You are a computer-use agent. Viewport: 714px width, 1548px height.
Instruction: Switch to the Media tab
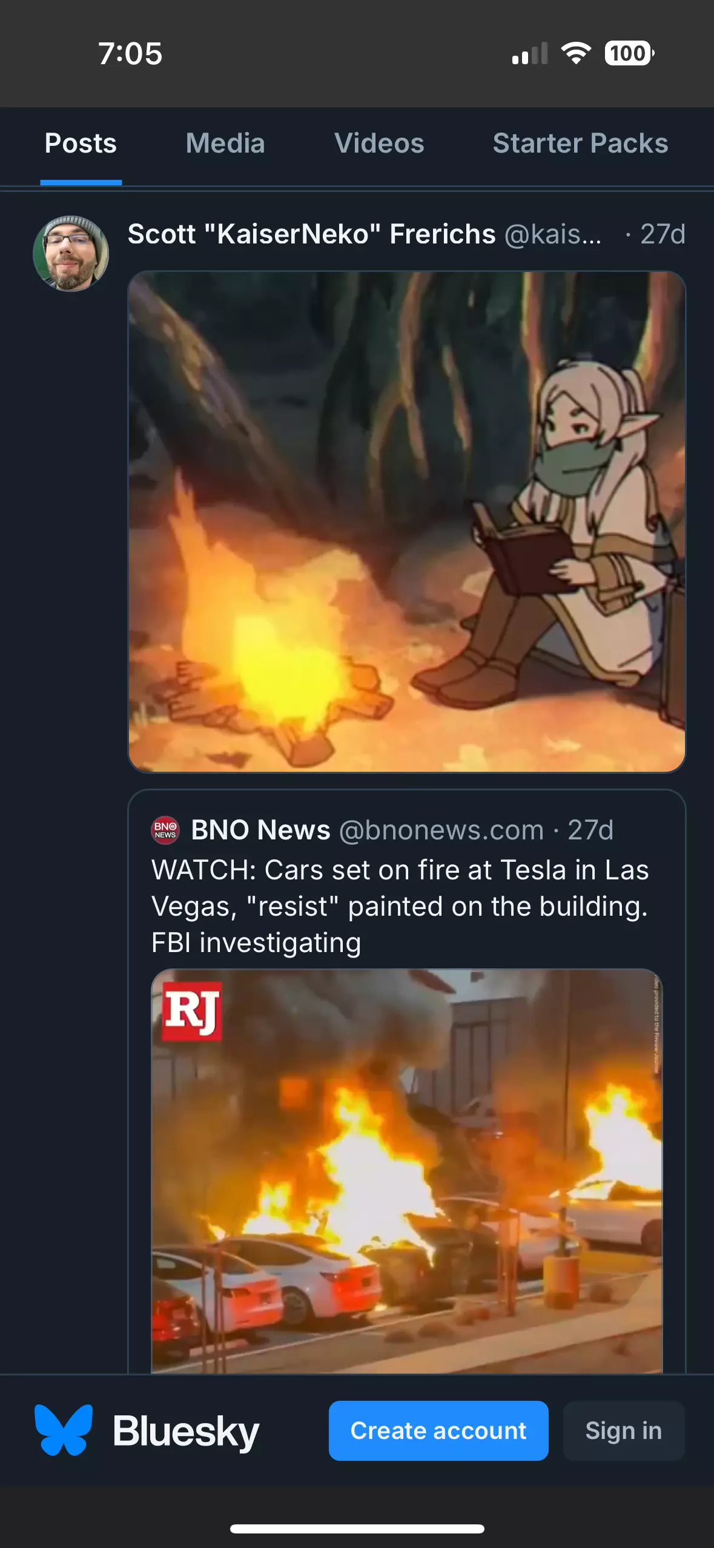point(225,144)
